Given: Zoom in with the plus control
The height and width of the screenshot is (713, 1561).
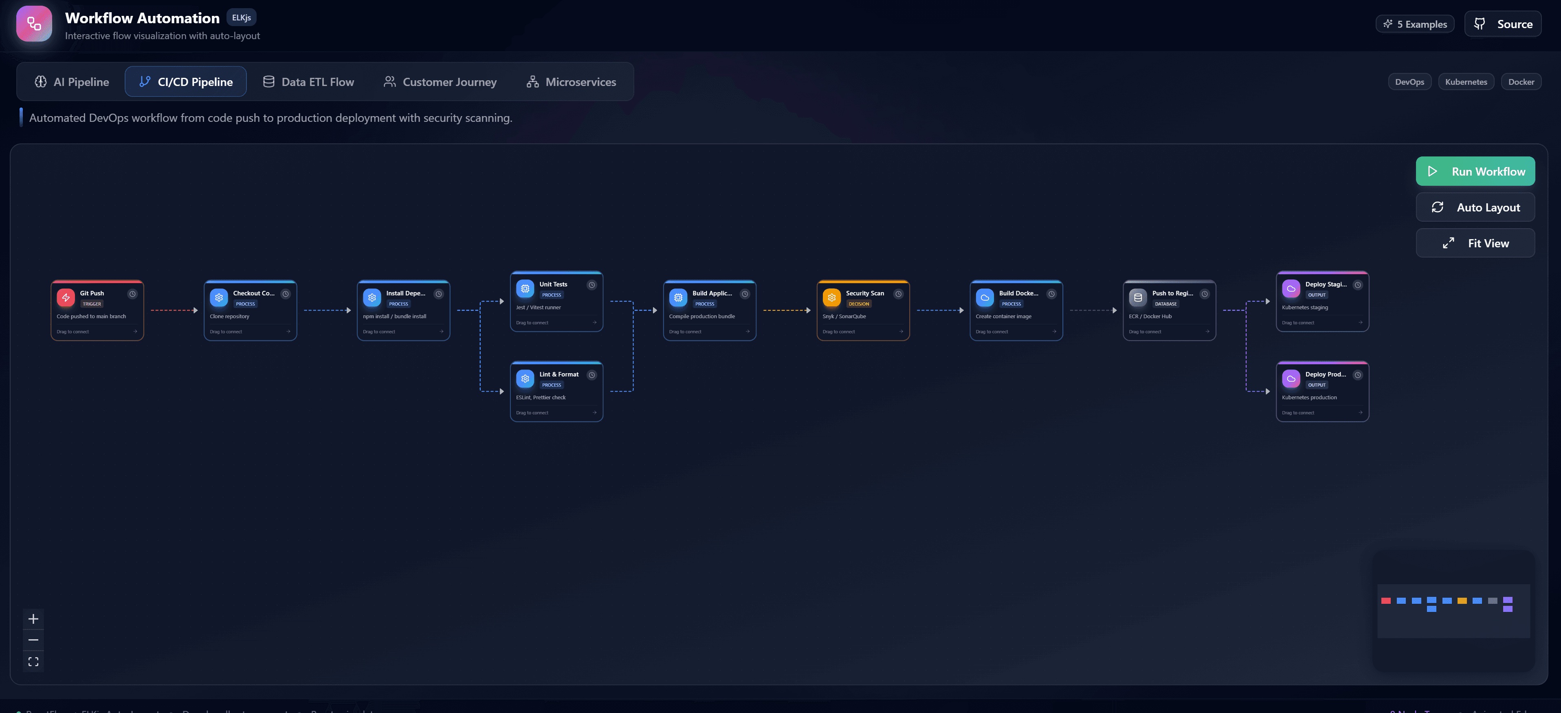Looking at the screenshot, I should pos(33,619).
